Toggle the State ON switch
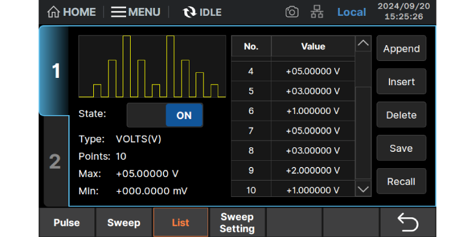 [x=165, y=115]
